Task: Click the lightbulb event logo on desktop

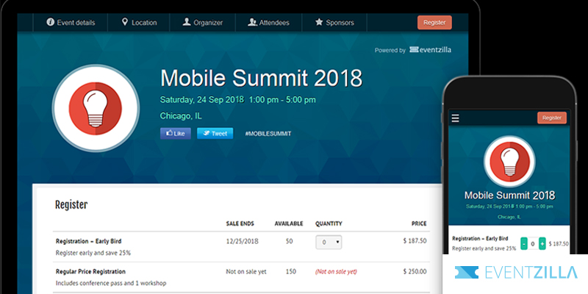Action: point(96,110)
